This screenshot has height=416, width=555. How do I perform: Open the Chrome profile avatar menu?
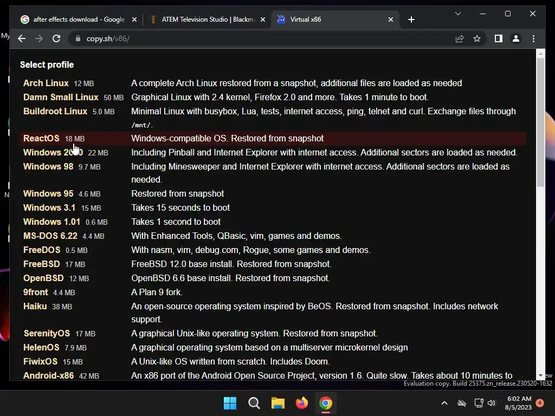pyautogui.click(x=516, y=38)
